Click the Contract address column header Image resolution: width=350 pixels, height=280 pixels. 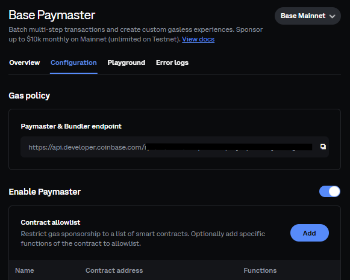(x=114, y=270)
